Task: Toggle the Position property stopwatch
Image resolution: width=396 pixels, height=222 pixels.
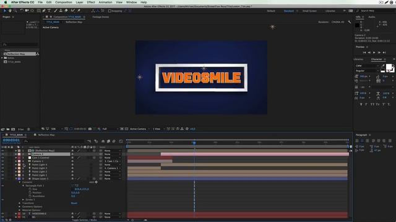Action: pyautogui.click(x=30, y=192)
